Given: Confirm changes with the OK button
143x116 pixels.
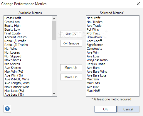Looking at the screenshot, I should pos(105,109).
